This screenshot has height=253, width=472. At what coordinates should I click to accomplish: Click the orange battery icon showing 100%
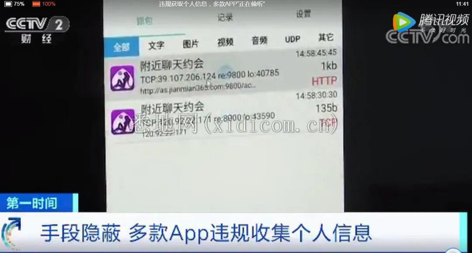36,4
